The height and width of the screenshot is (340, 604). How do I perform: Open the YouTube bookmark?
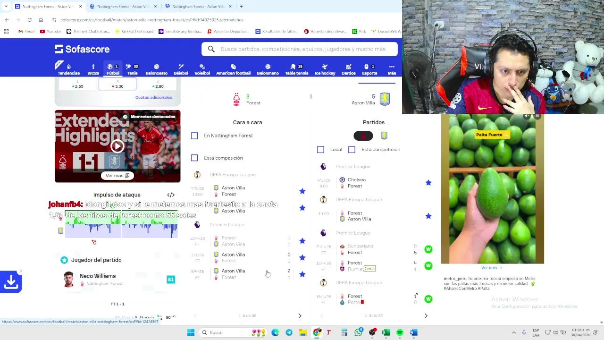tap(50, 32)
